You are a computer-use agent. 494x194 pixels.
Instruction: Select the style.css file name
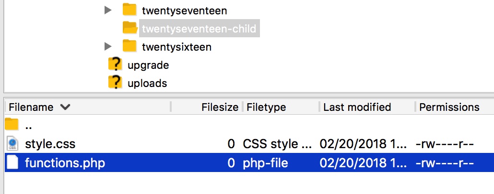pyautogui.click(x=50, y=144)
